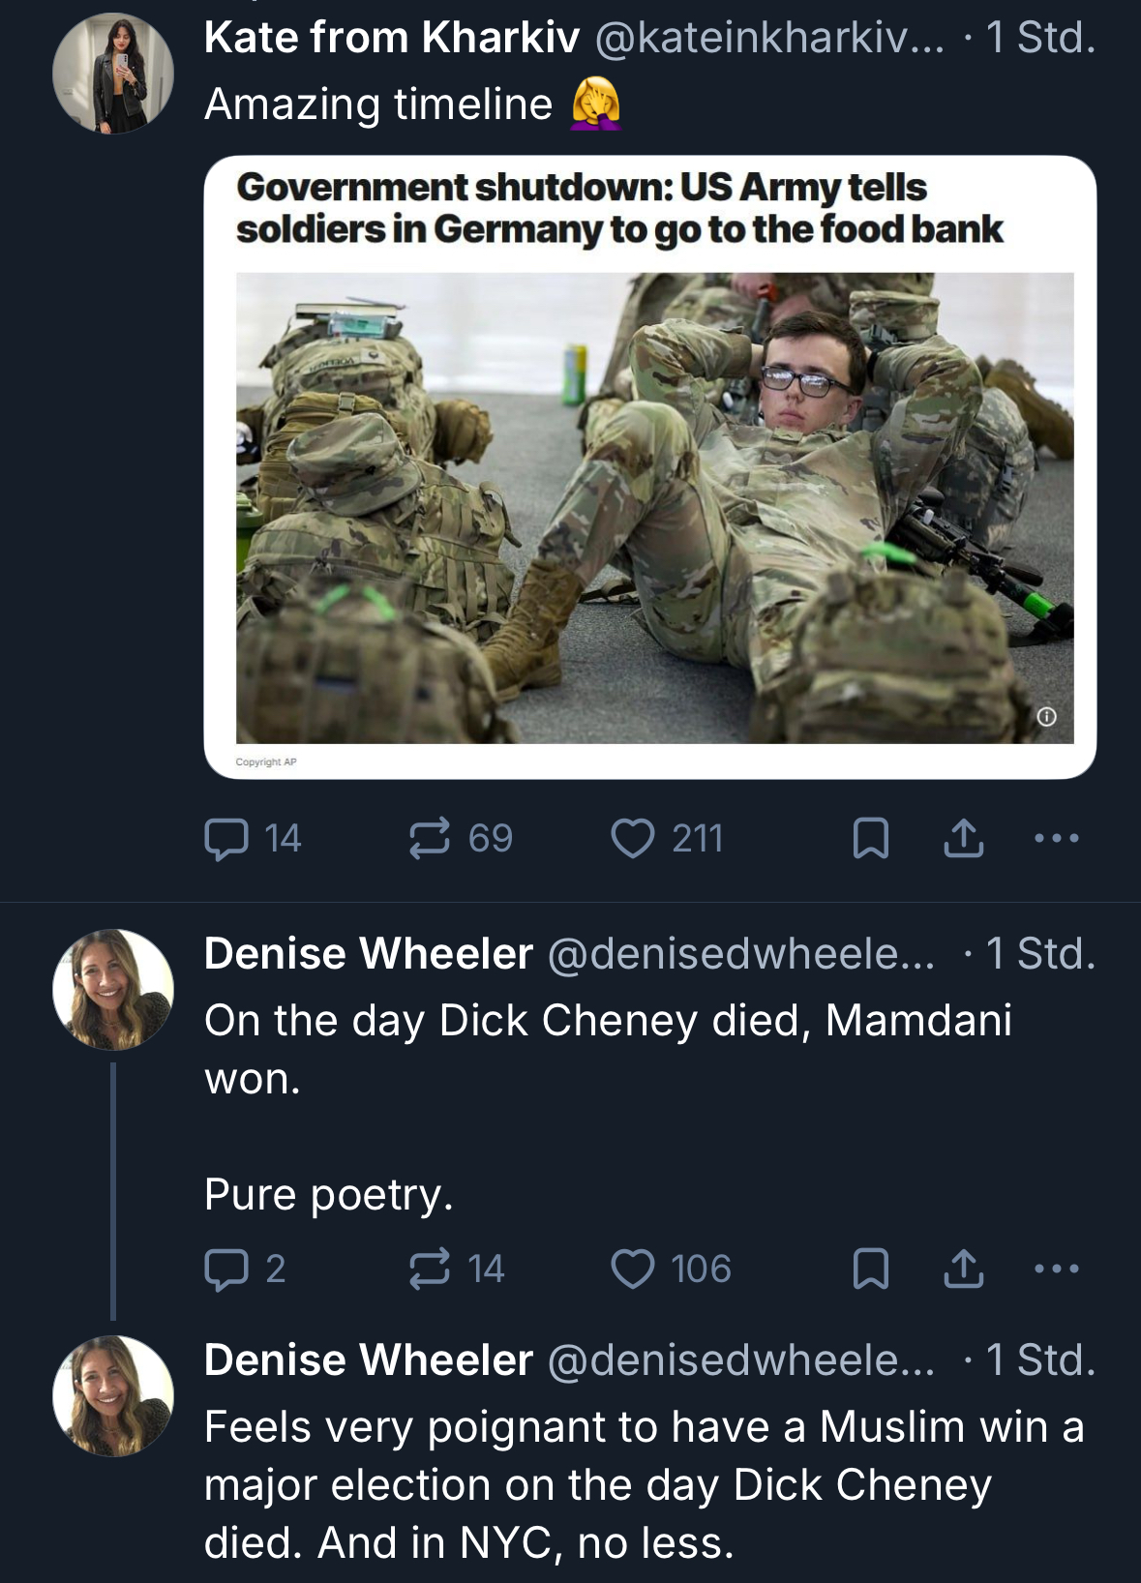1141x1583 pixels.
Task: Retweet Denise Wheeler's Pure poetry tweet
Action: [x=430, y=1269]
